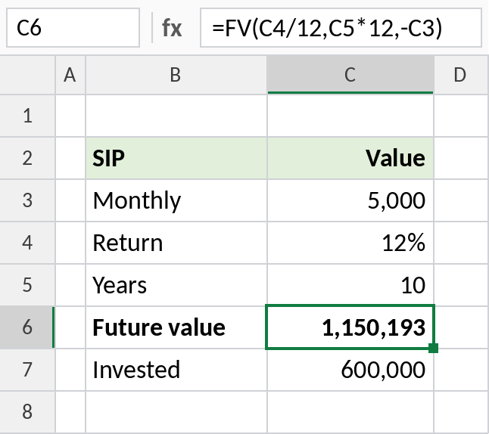Click the cell showing 12%
489x434 pixels.
[x=350, y=243]
